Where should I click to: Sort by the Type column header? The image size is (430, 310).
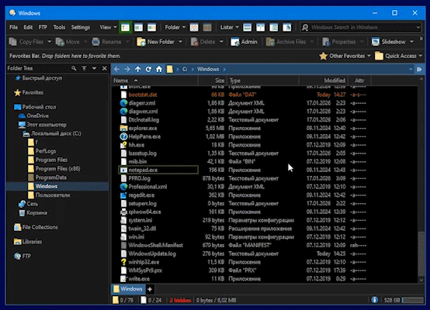tap(263, 81)
